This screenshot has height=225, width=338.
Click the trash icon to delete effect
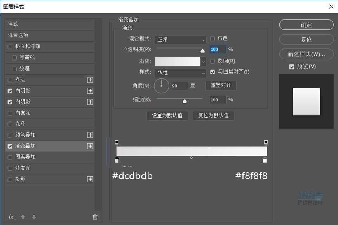pos(95,217)
